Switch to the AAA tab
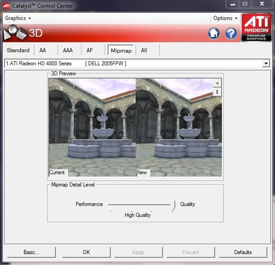Viewport: 275px width, 265px height. point(68,50)
